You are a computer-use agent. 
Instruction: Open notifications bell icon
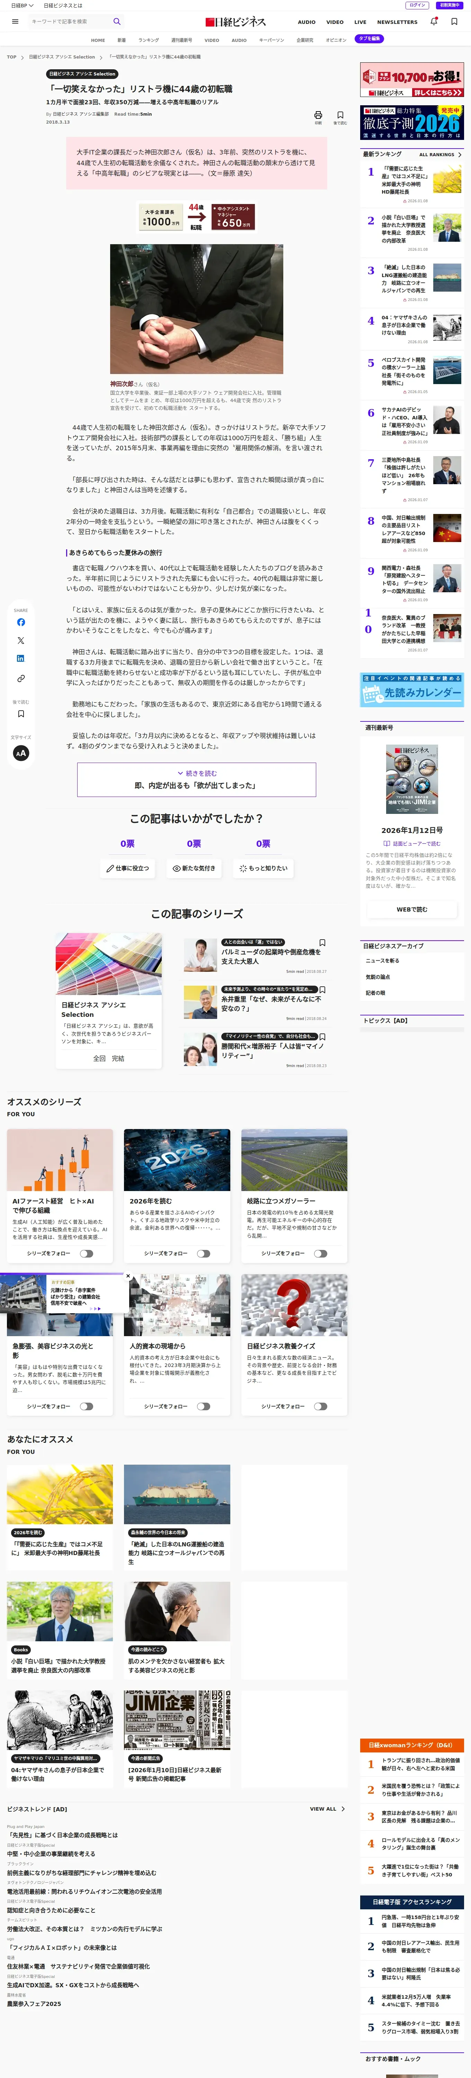point(434,22)
